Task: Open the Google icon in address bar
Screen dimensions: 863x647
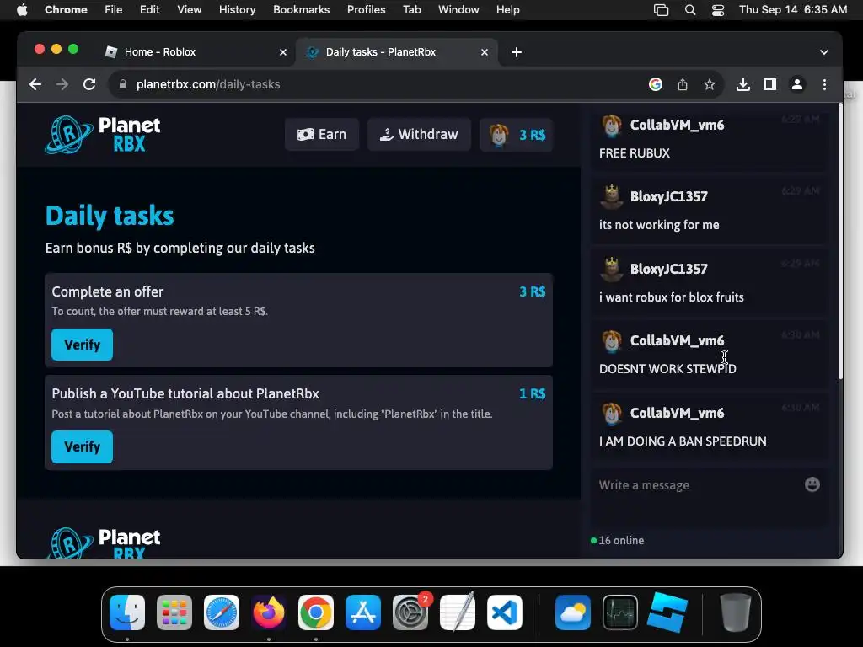Action: [655, 84]
